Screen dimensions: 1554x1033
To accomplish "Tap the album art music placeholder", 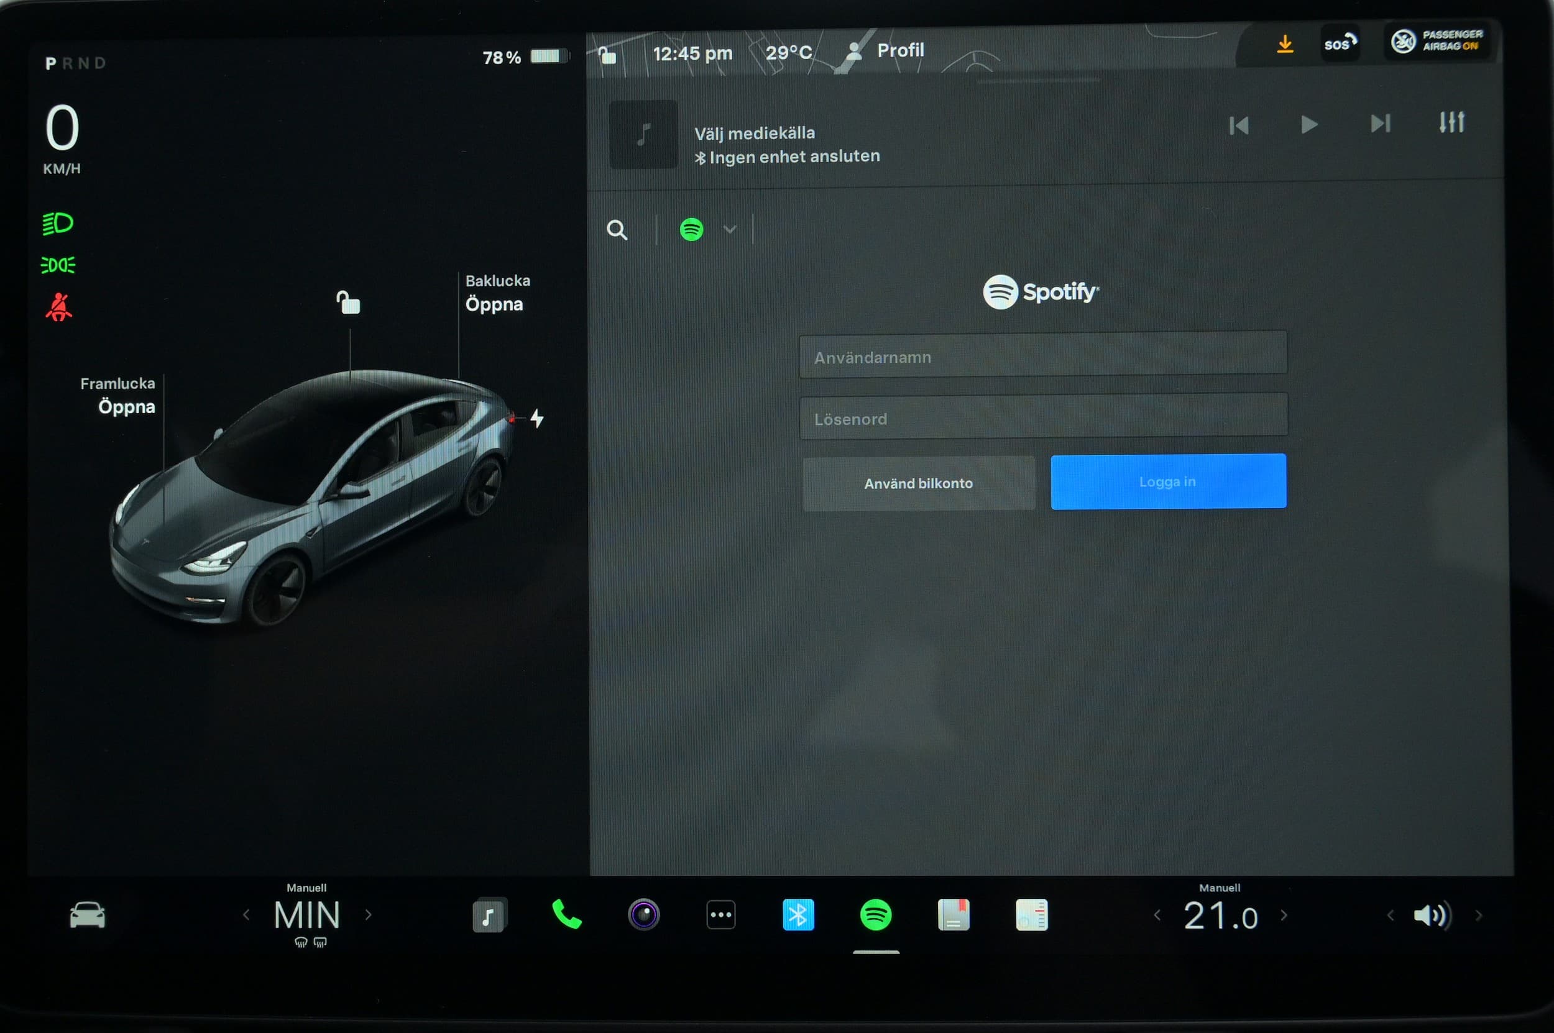I will 643,134.
